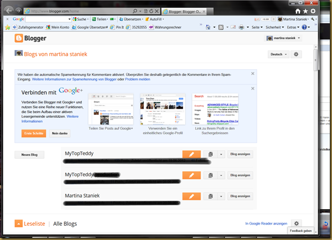Image resolution: width=332 pixels, height=240 pixels.
Task: Click the Print icon in command bar
Action: click(241, 28)
